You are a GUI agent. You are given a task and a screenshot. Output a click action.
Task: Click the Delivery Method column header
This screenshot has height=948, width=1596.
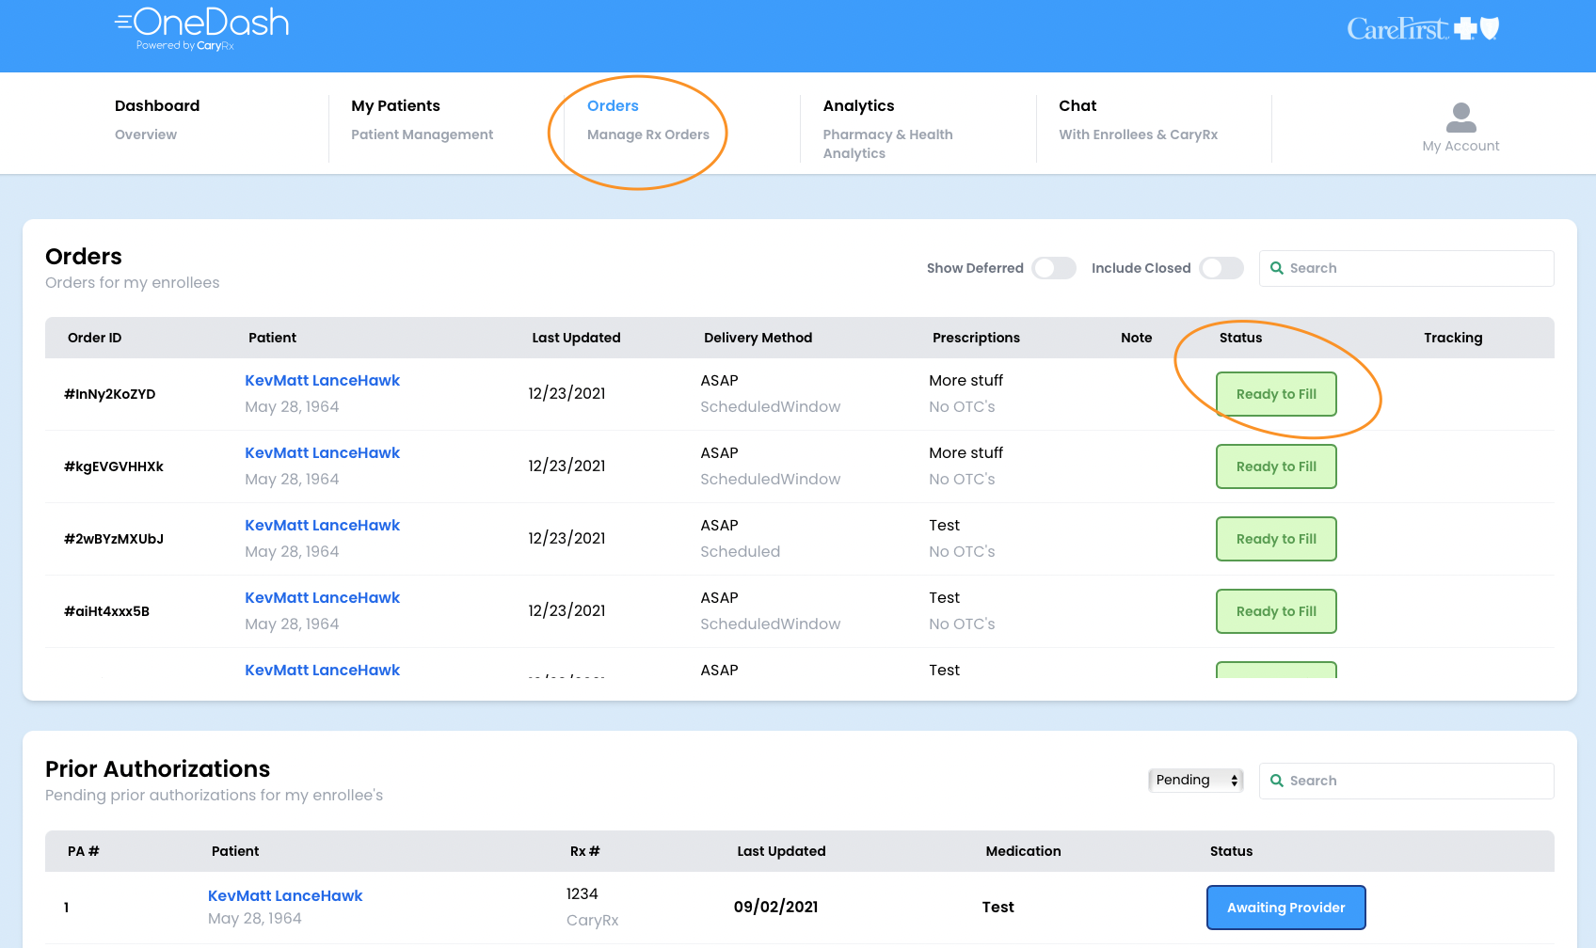(758, 338)
